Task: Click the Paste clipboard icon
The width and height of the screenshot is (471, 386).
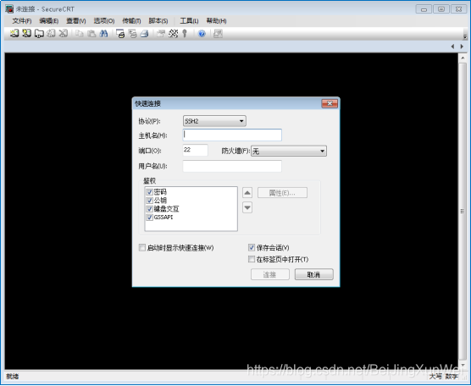Action: (x=91, y=33)
